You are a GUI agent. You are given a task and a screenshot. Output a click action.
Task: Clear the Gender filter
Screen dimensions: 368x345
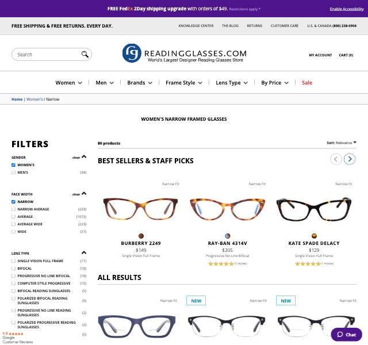(76, 158)
